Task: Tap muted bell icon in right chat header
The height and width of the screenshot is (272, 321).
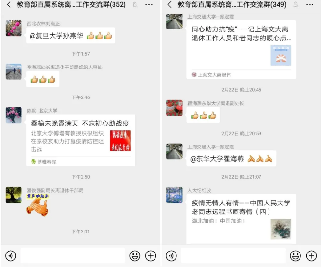Action: (x=296, y=4)
